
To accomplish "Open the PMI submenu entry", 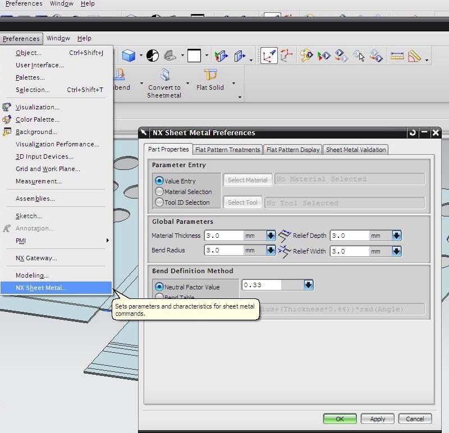I will click(x=56, y=241).
